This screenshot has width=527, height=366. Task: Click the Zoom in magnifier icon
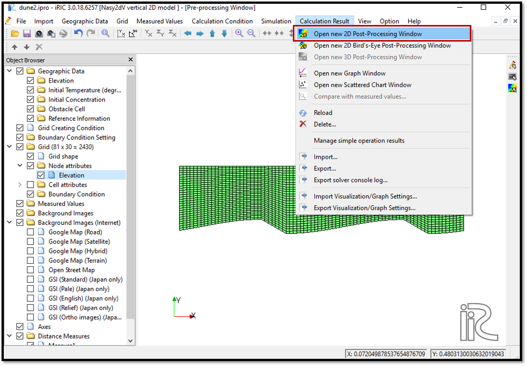(x=239, y=33)
